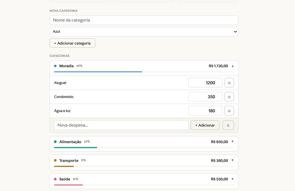Expand the Saúde category
The image size is (295, 191).
[x=233, y=179]
